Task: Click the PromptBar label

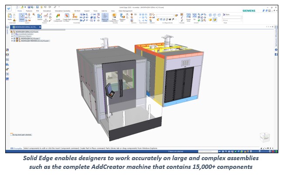Action: pos(18,148)
